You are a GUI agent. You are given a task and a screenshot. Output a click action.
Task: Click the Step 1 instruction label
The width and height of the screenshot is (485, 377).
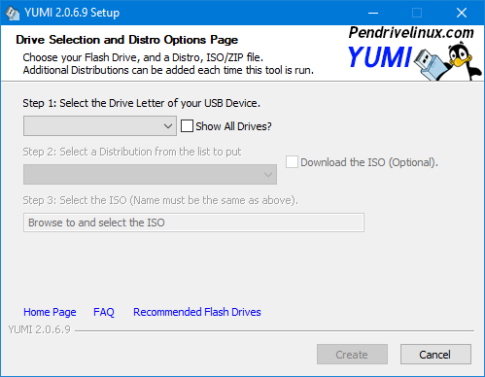click(141, 103)
